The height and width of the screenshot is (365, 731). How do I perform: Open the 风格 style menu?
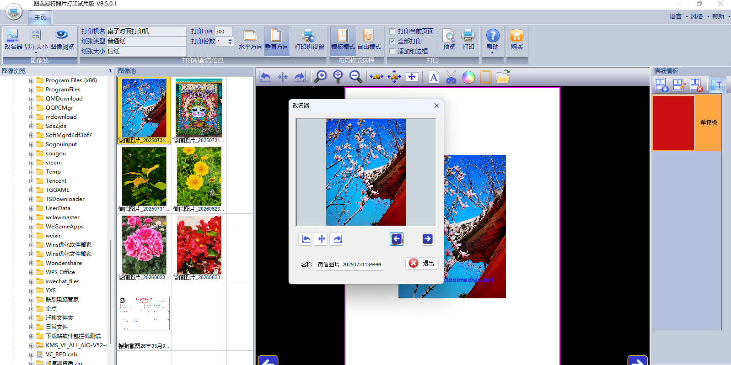[x=699, y=16]
